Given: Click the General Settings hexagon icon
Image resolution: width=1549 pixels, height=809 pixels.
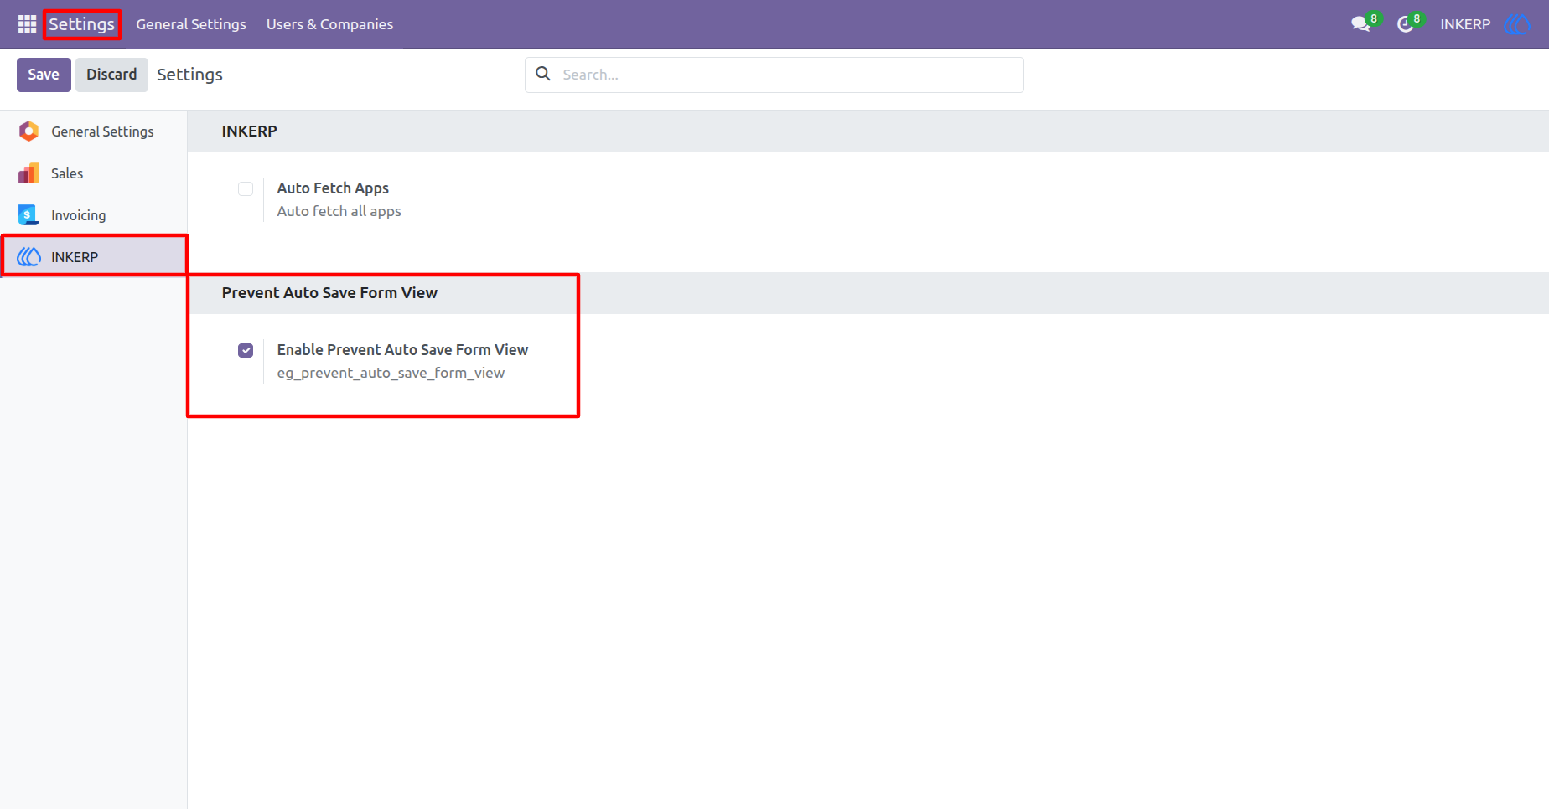Looking at the screenshot, I should 29,131.
